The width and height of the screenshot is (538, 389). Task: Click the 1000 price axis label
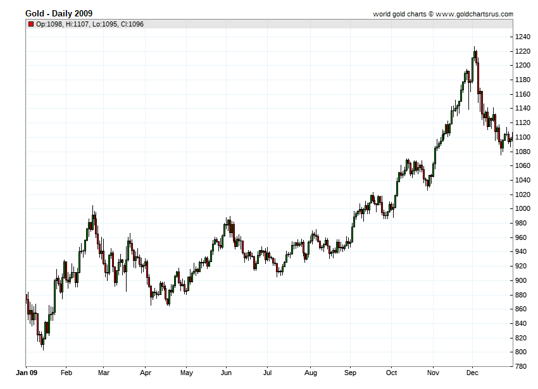523,208
